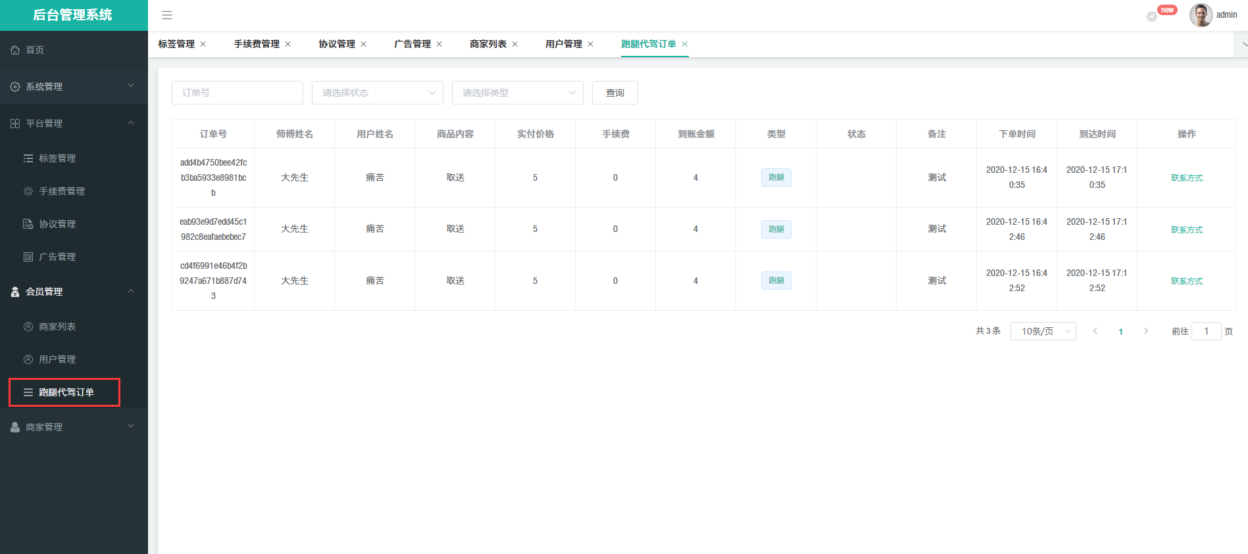Viewport: 1248px width, 554px height.
Task: Open the settings gear icon in header
Action: coord(1151,16)
